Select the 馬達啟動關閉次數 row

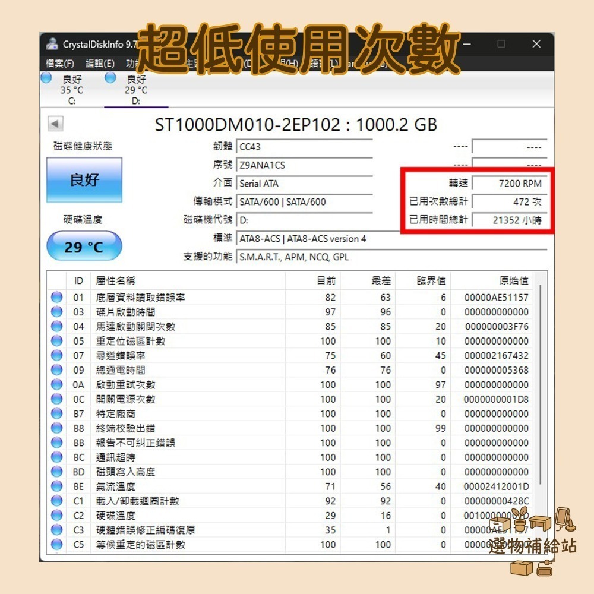pos(290,326)
